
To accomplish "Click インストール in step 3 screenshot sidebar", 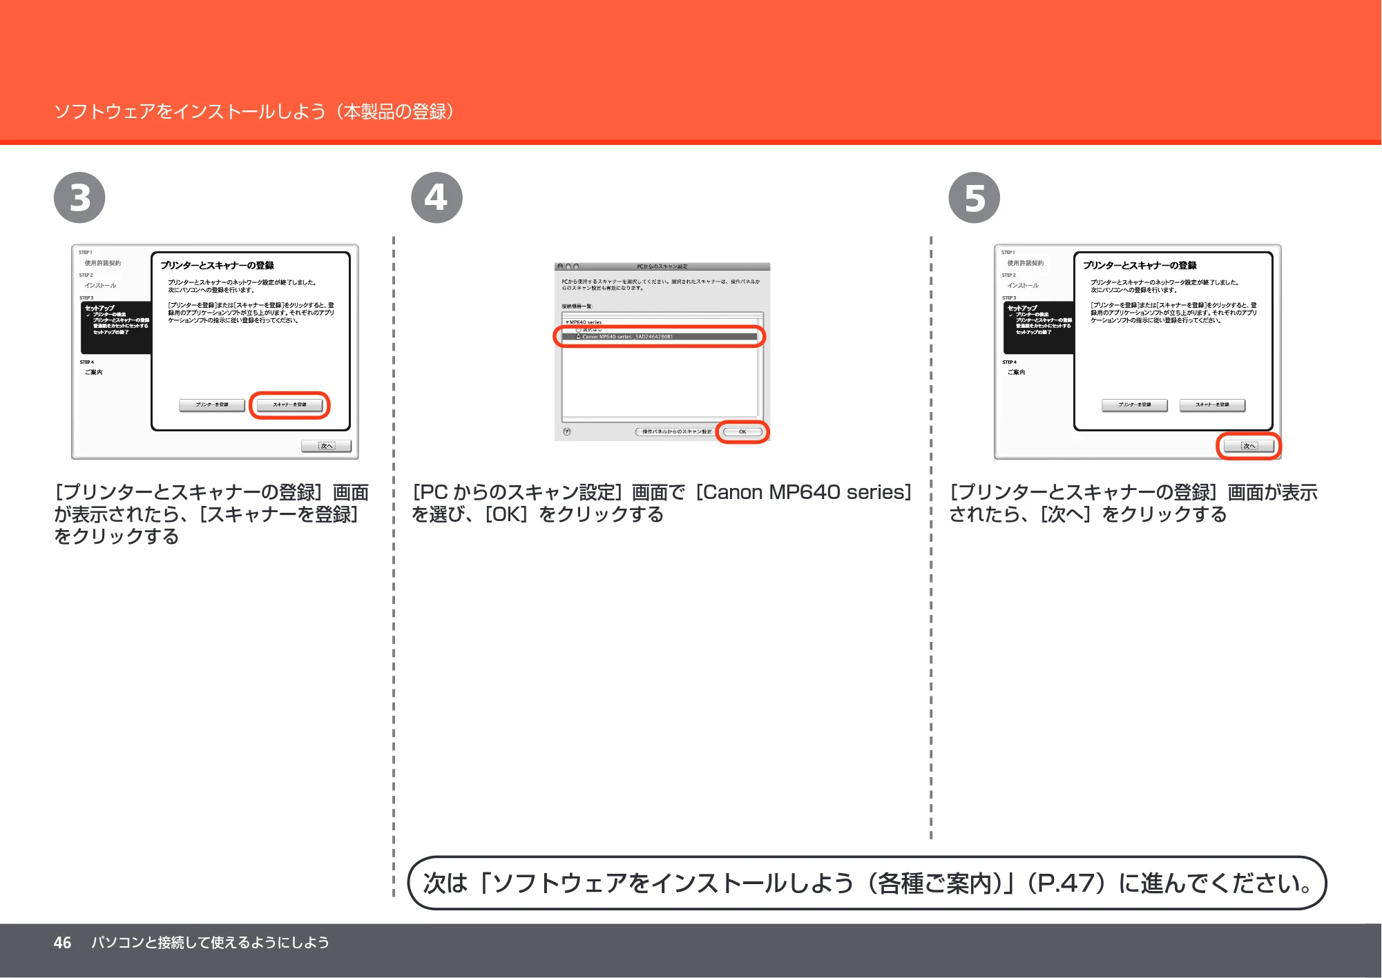I will (100, 285).
